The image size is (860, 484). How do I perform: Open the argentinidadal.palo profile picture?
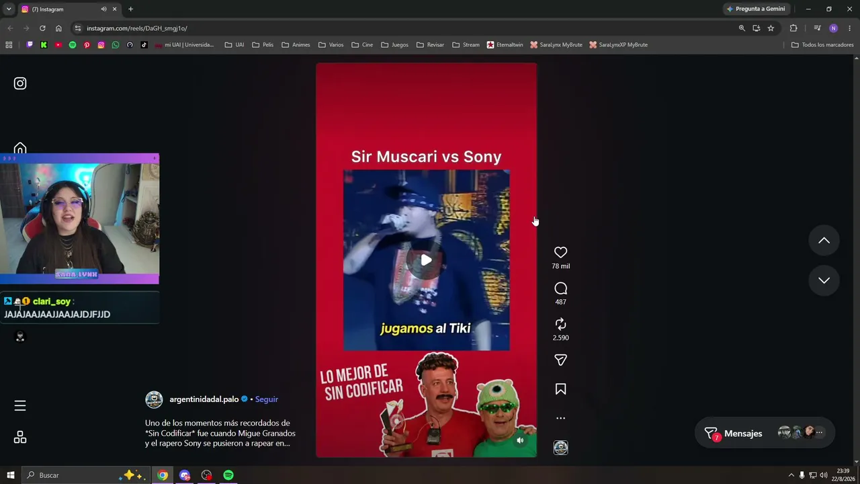tap(154, 399)
